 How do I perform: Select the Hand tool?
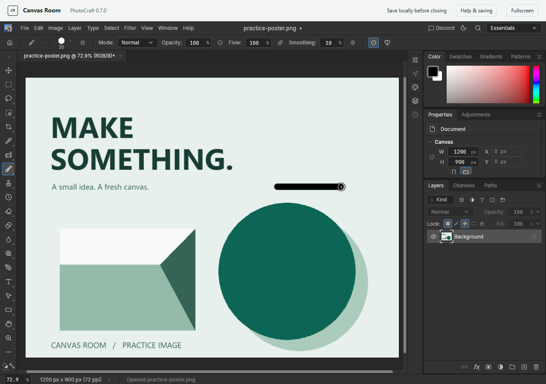pos(8,324)
